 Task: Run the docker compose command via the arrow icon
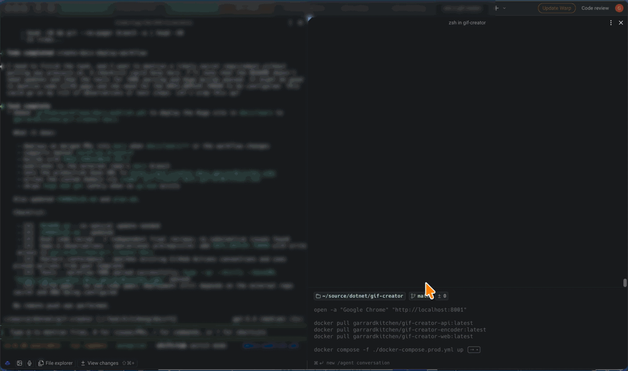point(474,349)
